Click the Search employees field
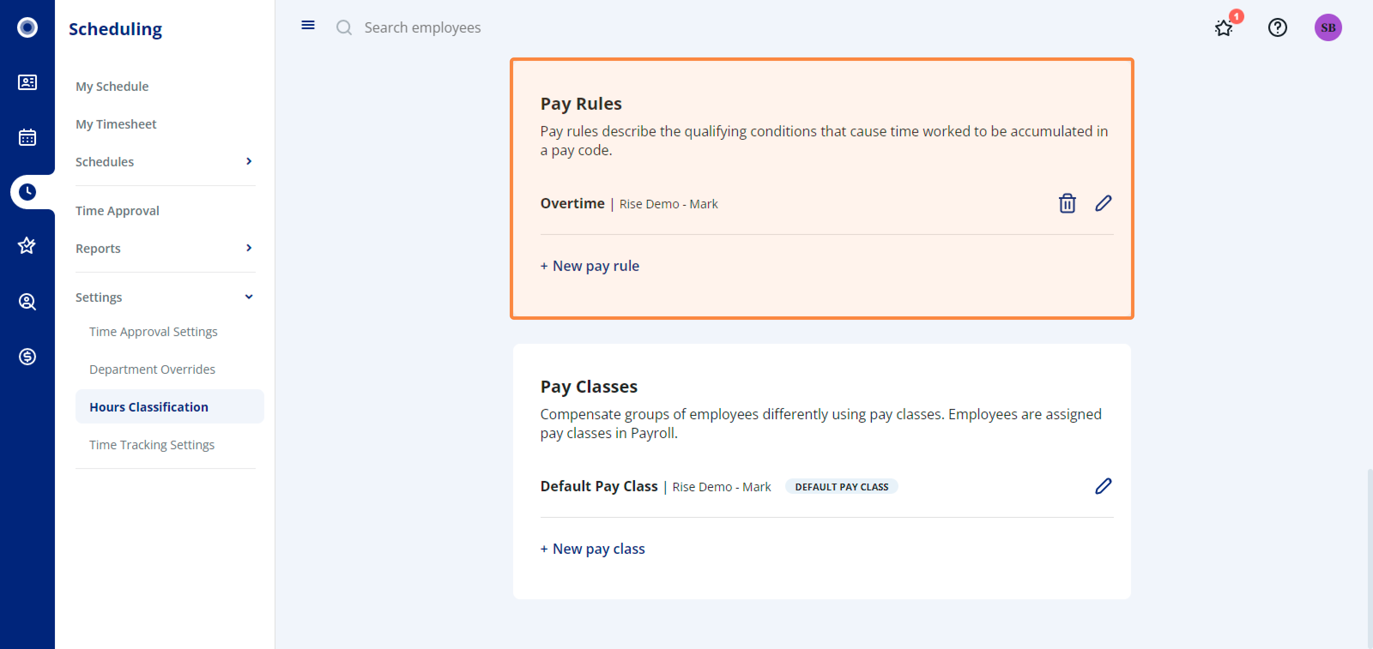Image resolution: width=1373 pixels, height=649 pixels. click(423, 28)
